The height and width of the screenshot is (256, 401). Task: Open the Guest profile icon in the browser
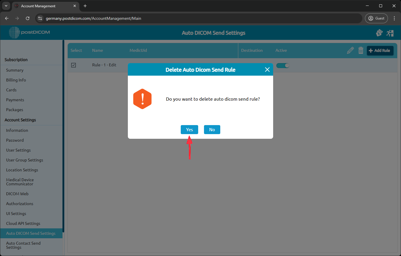tap(376, 18)
